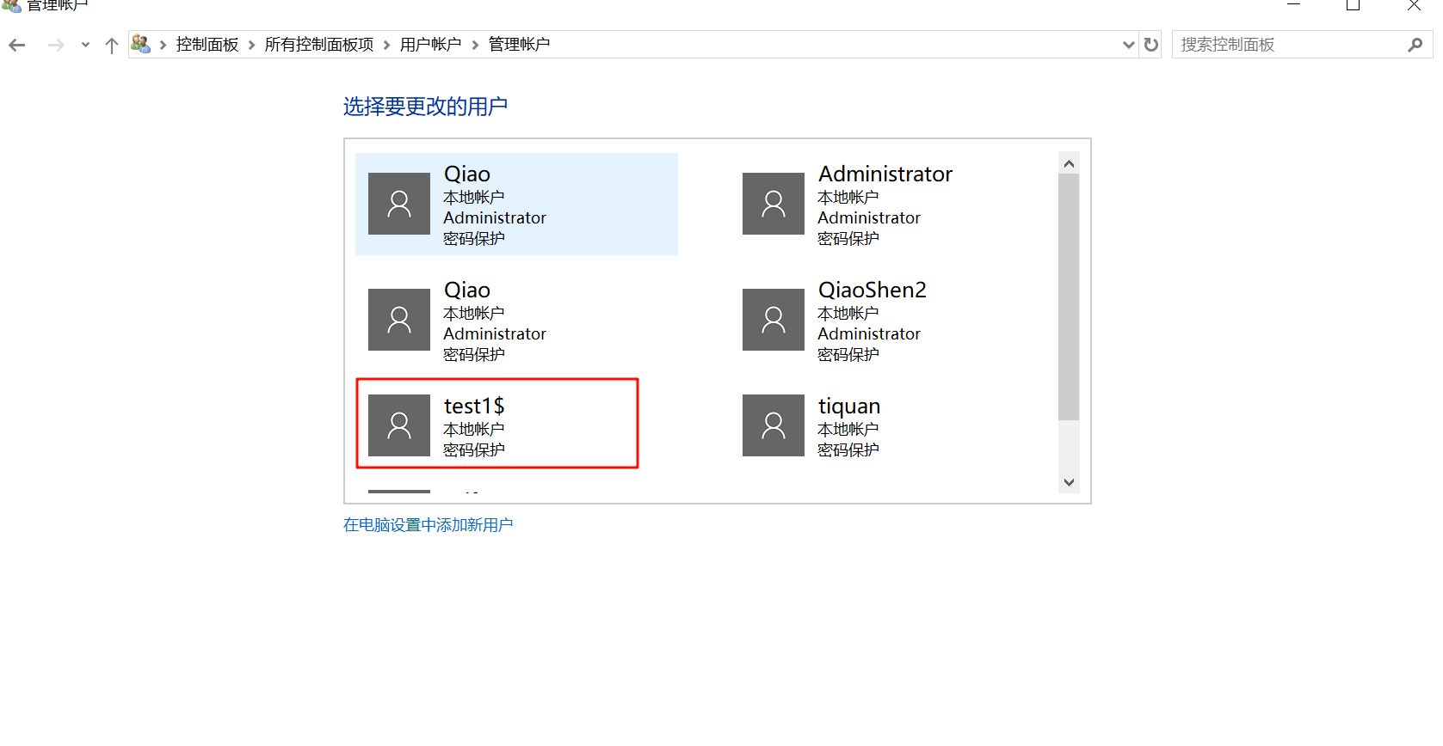Go to 所有控制面板项 breadcrumb

click(318, 45)
